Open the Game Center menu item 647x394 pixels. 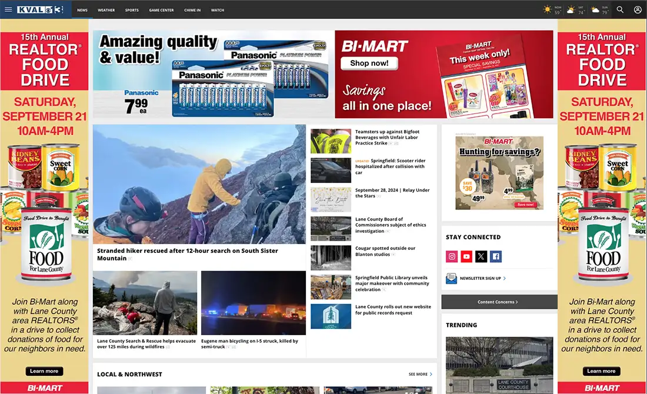pyautogui.click(x=161, y=10)
